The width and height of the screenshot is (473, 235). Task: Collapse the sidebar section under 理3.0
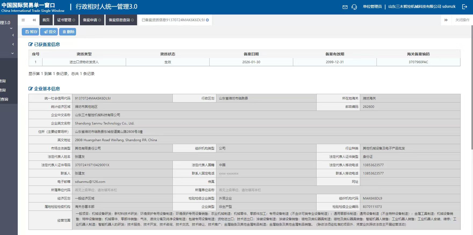click(11, 28)
